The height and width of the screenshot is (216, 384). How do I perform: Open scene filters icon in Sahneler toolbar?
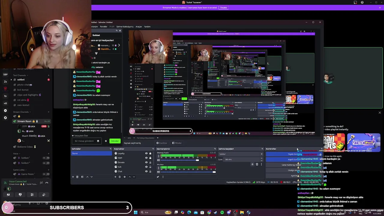82,177
